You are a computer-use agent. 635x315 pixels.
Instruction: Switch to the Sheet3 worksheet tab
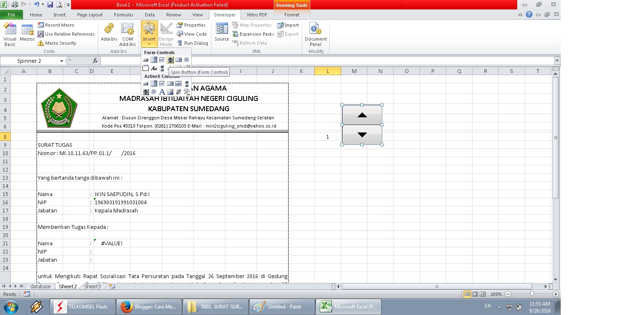(x=92, y=286)
